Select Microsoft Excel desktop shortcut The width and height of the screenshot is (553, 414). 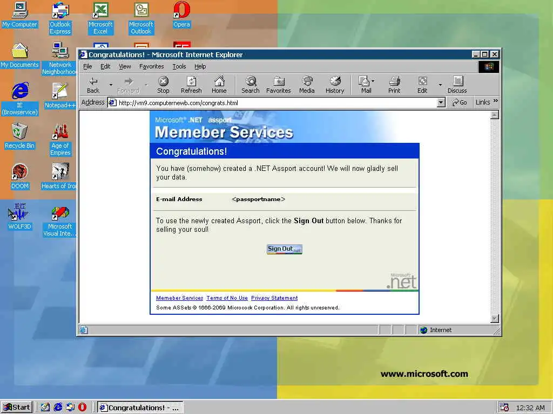click(100, 18)
